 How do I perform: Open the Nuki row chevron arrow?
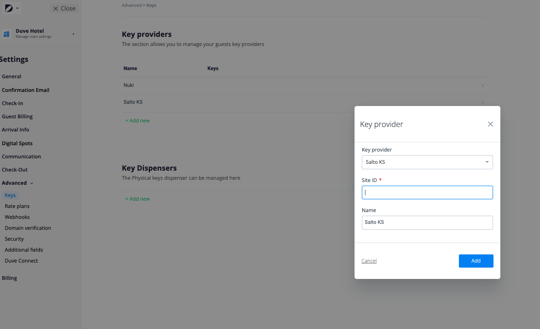(x=483, y=85)
